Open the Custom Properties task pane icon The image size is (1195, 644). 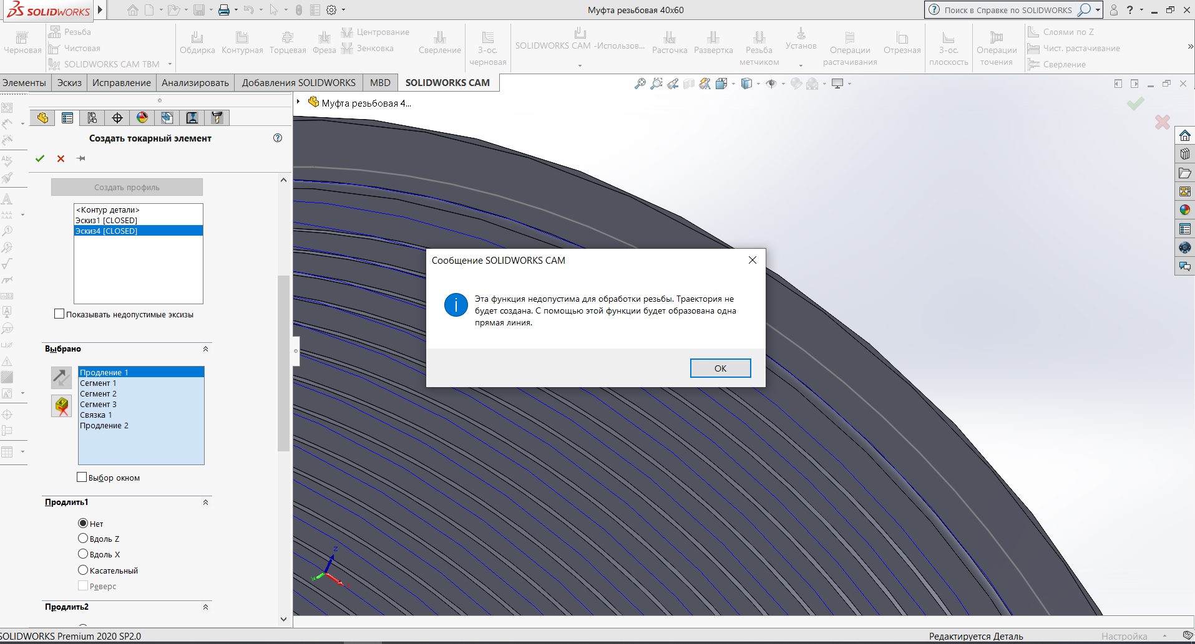1185,229
